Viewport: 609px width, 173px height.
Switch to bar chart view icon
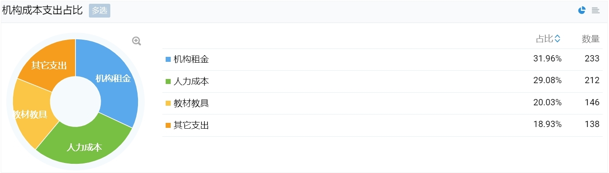click(x=596, y=10)
